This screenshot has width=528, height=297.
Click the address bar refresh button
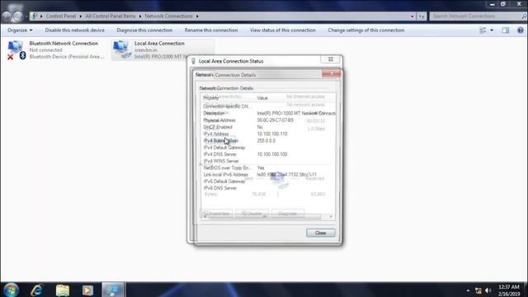click(x=422, y=16)
